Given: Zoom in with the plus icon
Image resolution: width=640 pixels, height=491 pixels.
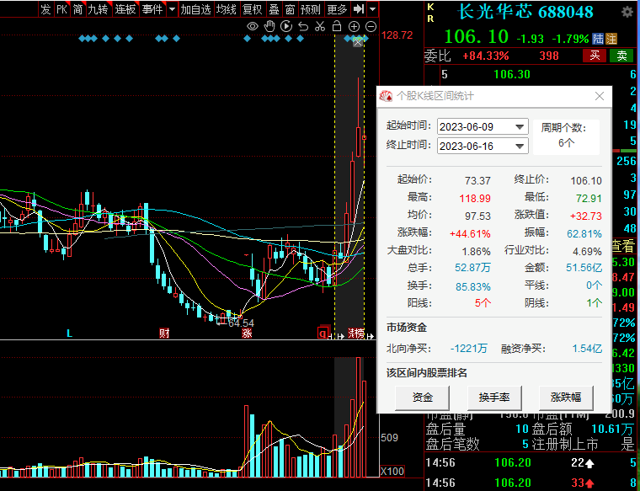Looking at the screenshot, I should [x=355, y=27].
